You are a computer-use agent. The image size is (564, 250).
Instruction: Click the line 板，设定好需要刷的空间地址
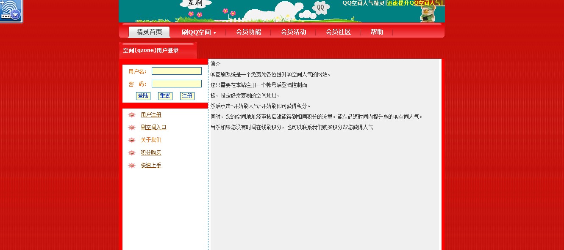(x=245, y=95)
